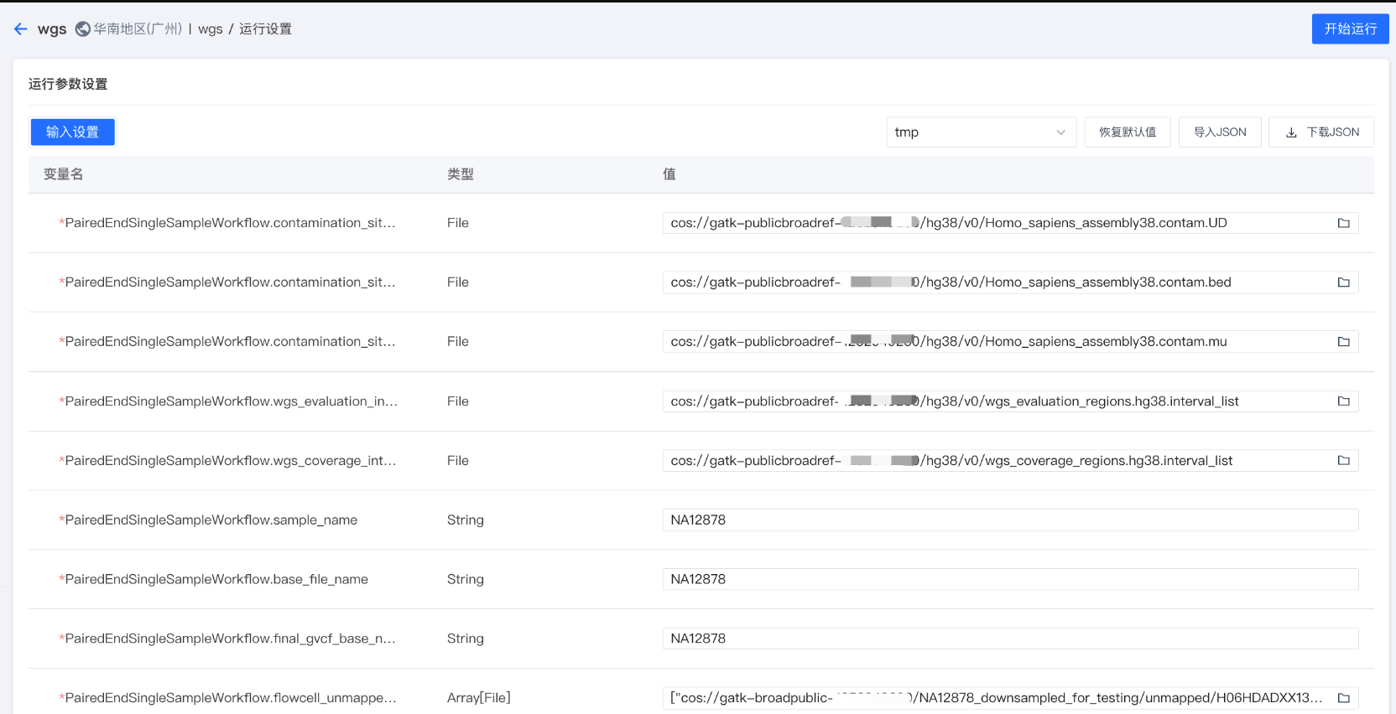Open file browser for contam.bed file

[1343, 282]
